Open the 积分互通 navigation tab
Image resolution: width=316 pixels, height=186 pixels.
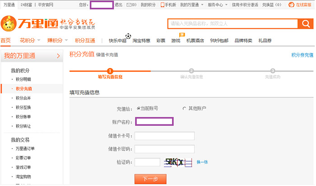85,41
